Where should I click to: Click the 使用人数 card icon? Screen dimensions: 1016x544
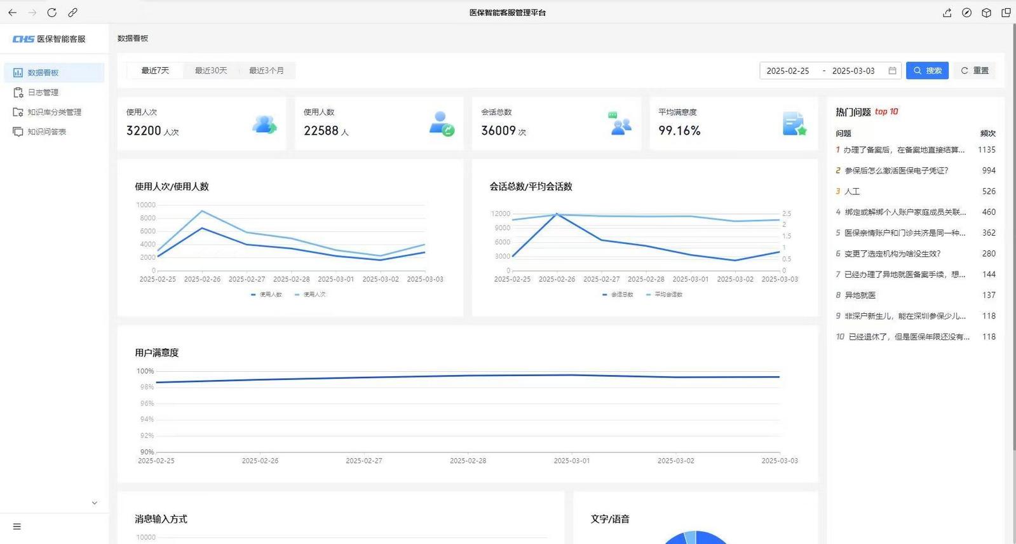[442, 123]
